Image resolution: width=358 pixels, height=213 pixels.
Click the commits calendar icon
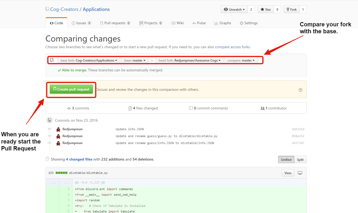click(49, 120)
